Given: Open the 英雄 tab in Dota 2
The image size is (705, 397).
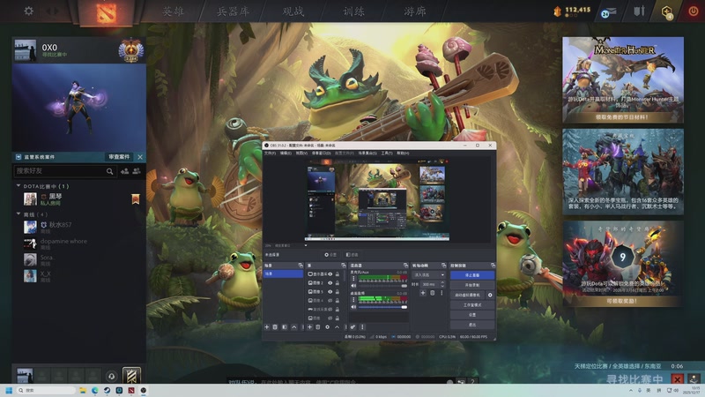Looking at the screenshot, I should [173, 11].
